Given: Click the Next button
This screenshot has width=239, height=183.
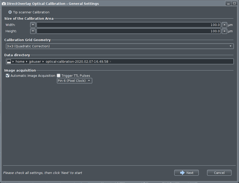Looking at the screenshot, I should [x=187, y=173].
